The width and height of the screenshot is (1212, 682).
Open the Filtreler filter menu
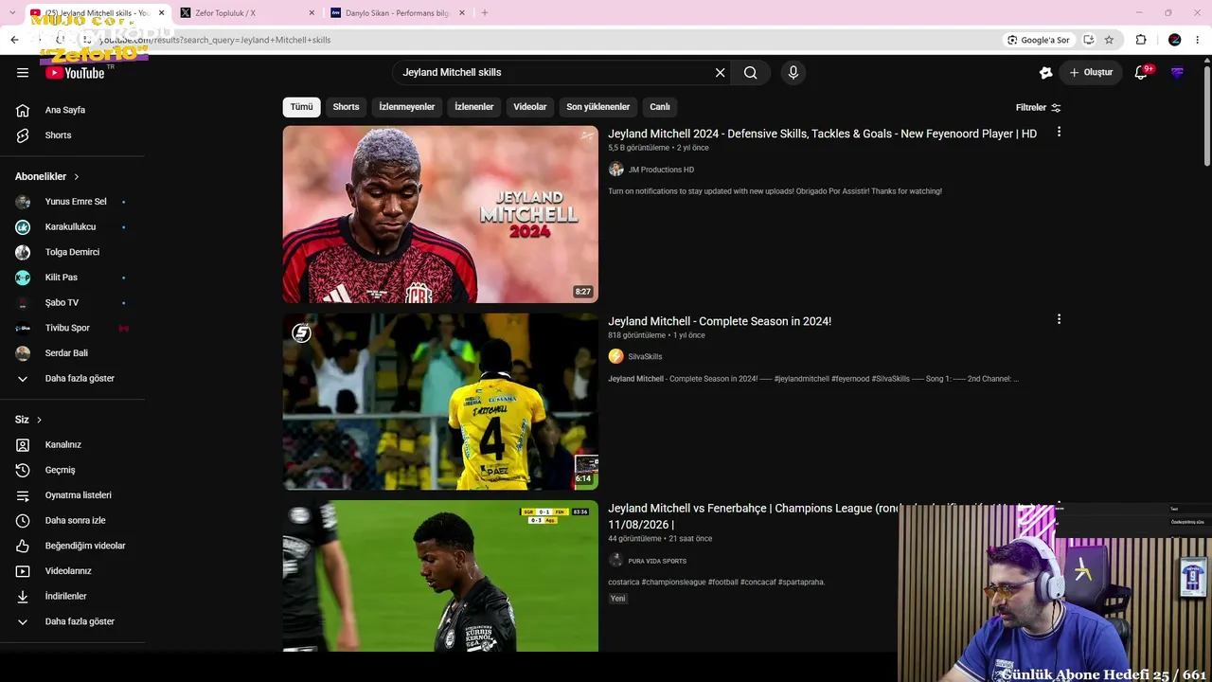coord(1039,108)
